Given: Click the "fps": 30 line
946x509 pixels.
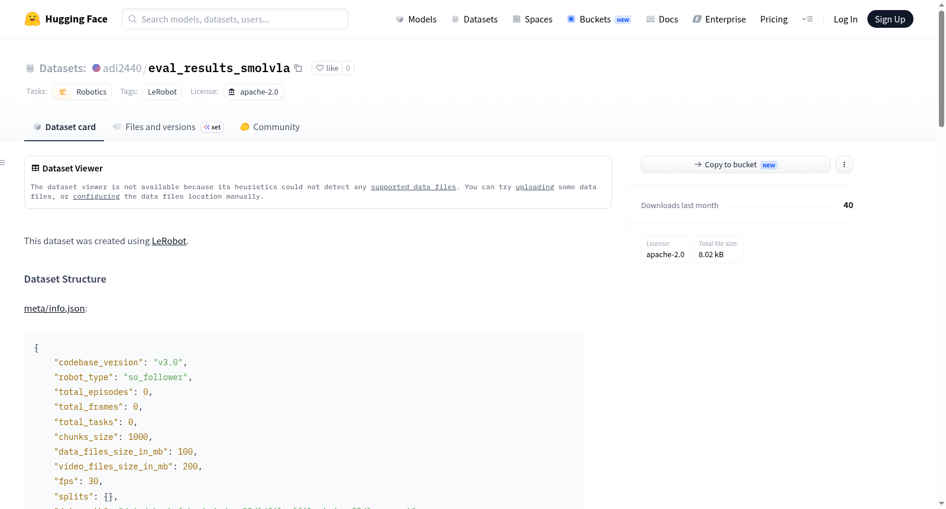Looking at the screenshot, I should pyautogui.click(x=79, y=481).
